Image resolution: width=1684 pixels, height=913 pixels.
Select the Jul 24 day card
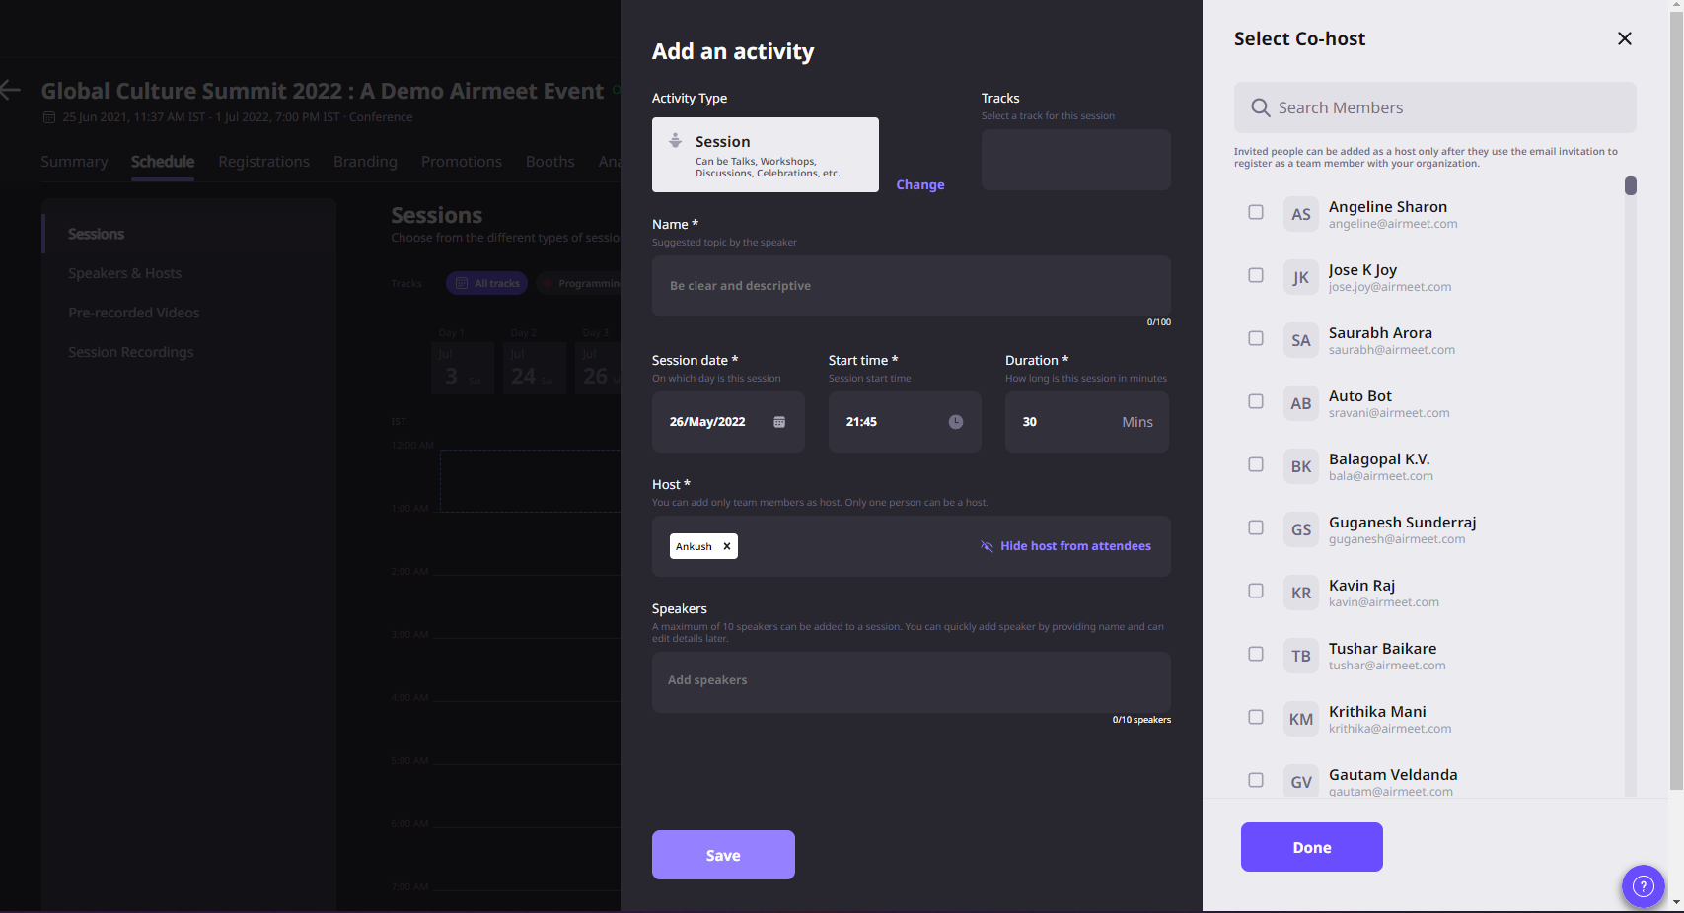click(x=534, y=368)
